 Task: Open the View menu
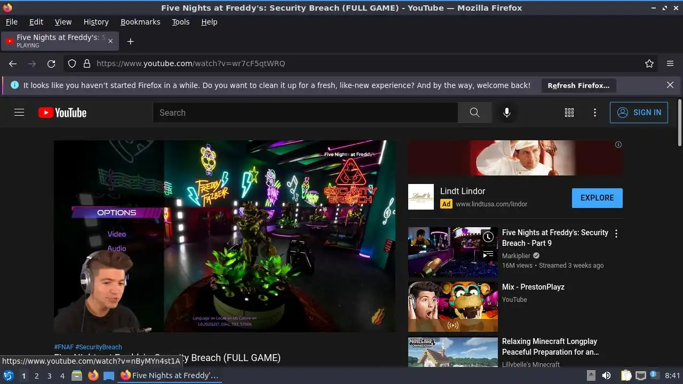(x=63, y=22)
